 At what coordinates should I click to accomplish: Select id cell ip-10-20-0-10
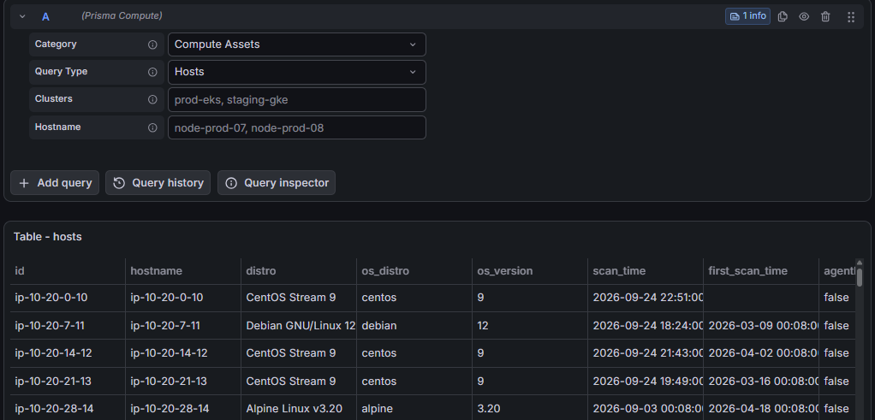(x=68, y=298)
